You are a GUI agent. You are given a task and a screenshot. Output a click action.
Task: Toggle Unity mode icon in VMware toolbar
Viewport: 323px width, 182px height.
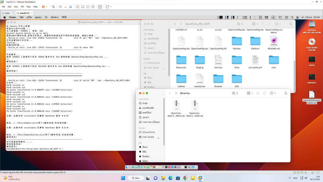[93, 7]
